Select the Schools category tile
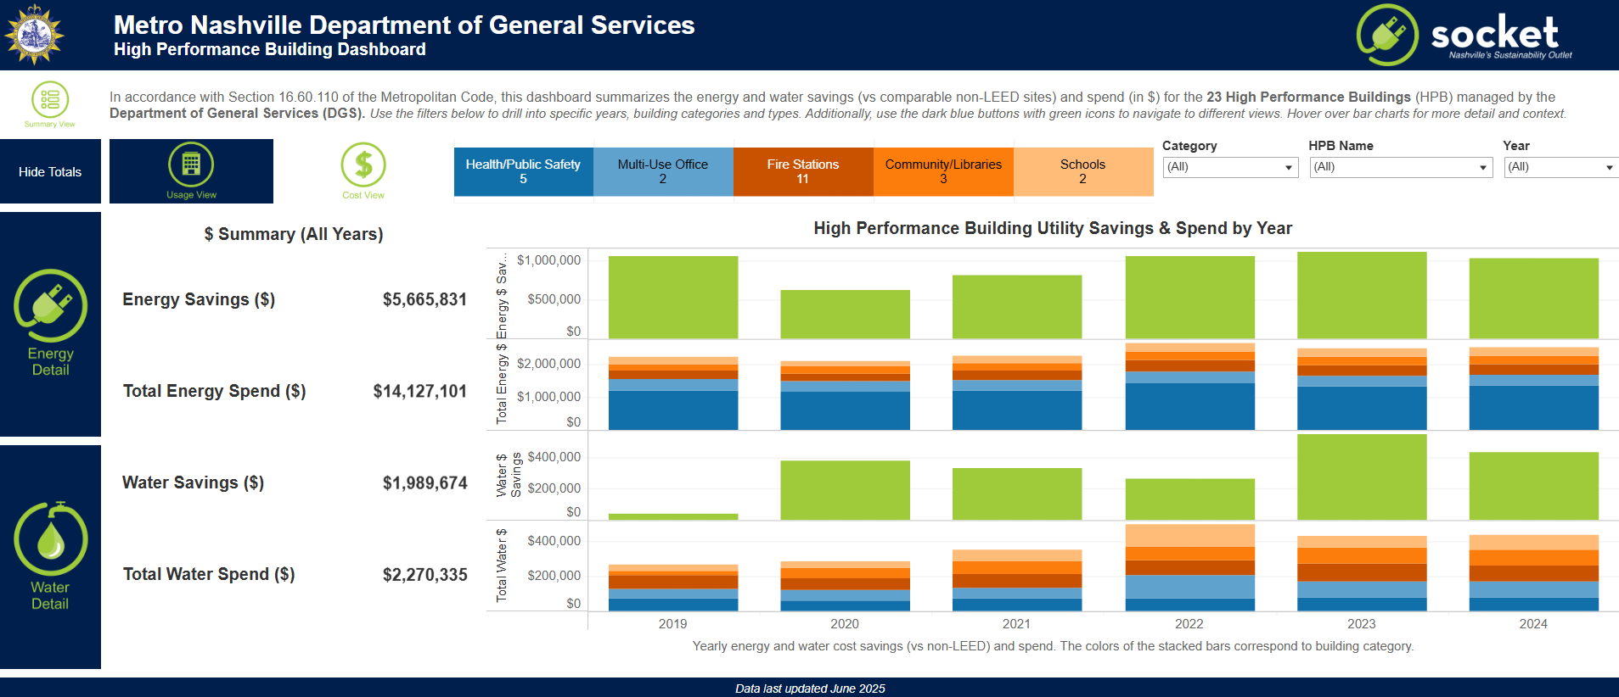This screenshot has height=697, width=1619. pos(1083,171)
